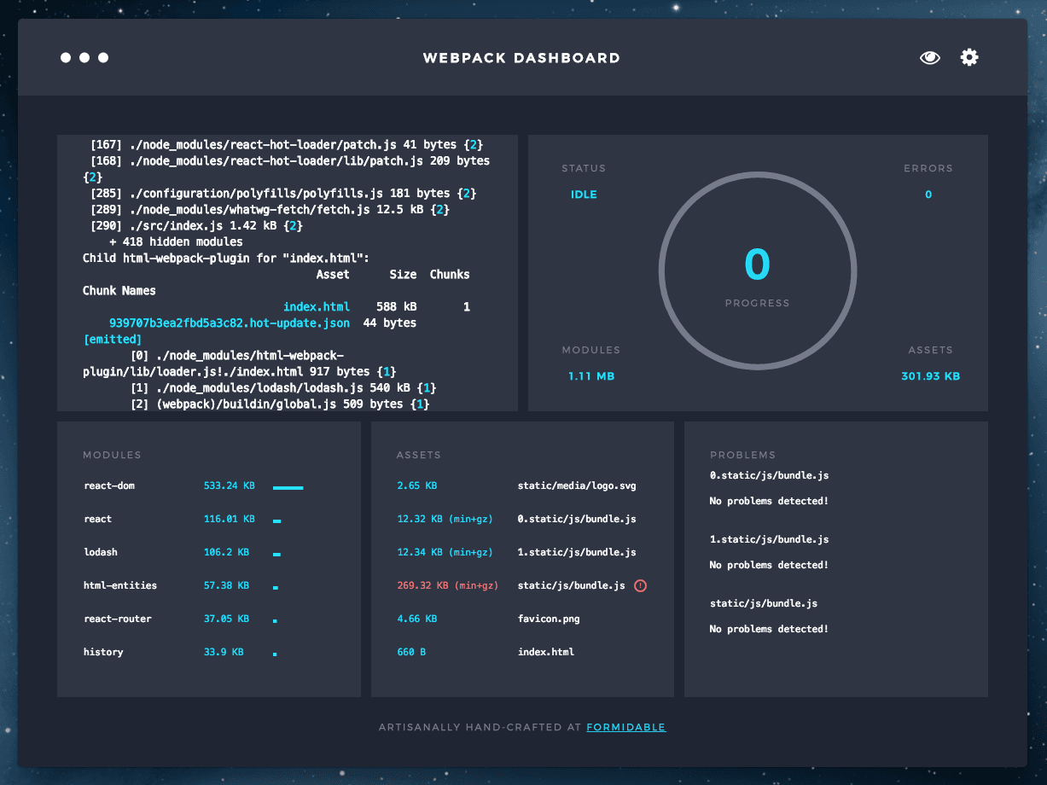Click 0.static/js/bundle.js in Assets panel

click(x=577, y=519)
